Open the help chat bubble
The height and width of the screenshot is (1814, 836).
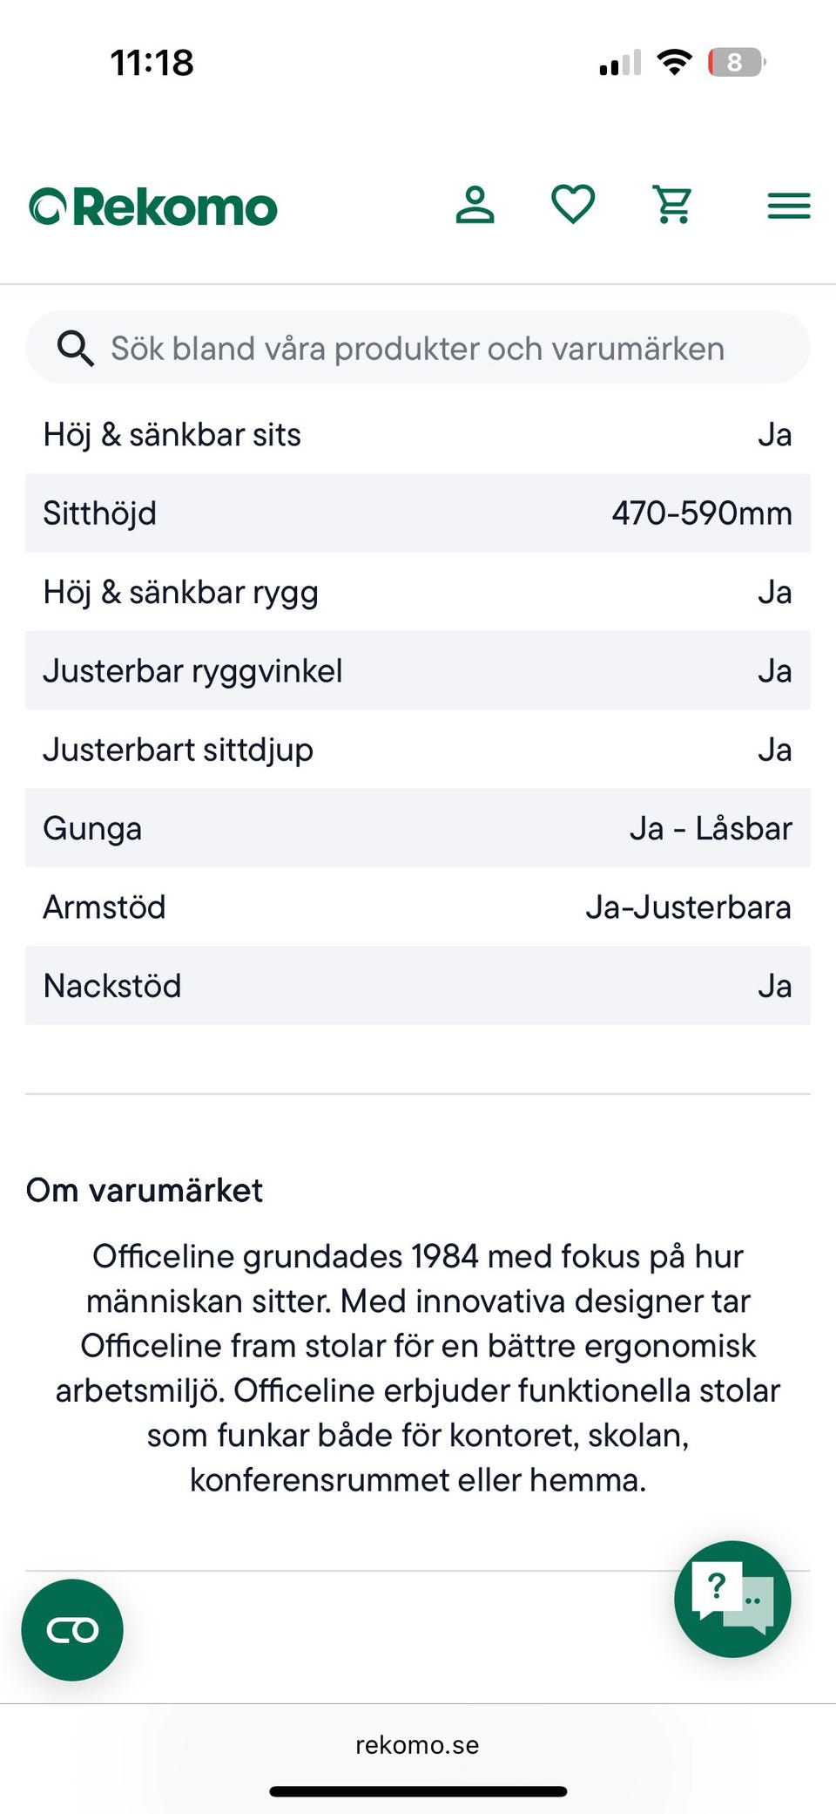pos(732,1599)
